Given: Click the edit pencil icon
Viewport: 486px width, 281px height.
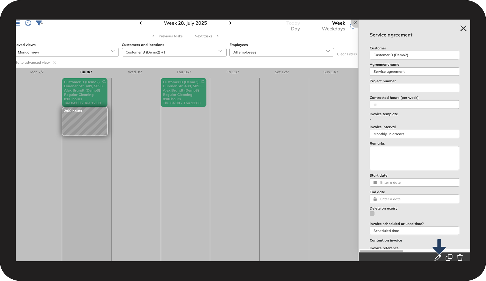Looking at the screenshot, I should click(x=438, y=257).
